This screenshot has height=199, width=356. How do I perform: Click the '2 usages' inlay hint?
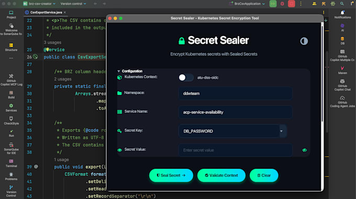tap(63, 79)
